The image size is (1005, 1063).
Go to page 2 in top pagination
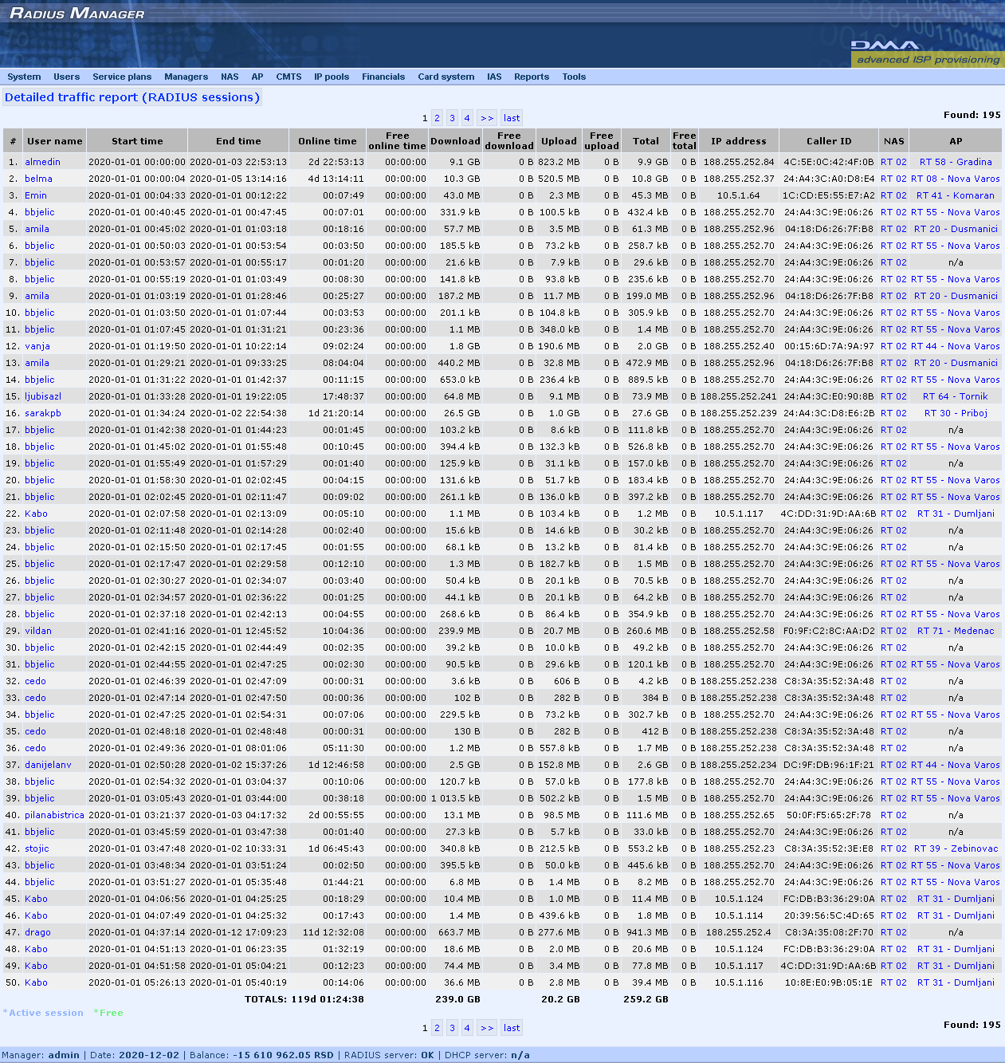click(x=437, y=117)
